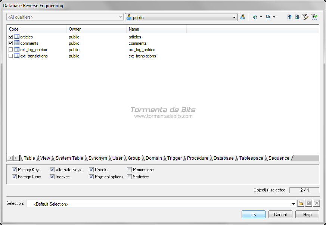Expand the Select All dropdown arrow

coord(261,17)
